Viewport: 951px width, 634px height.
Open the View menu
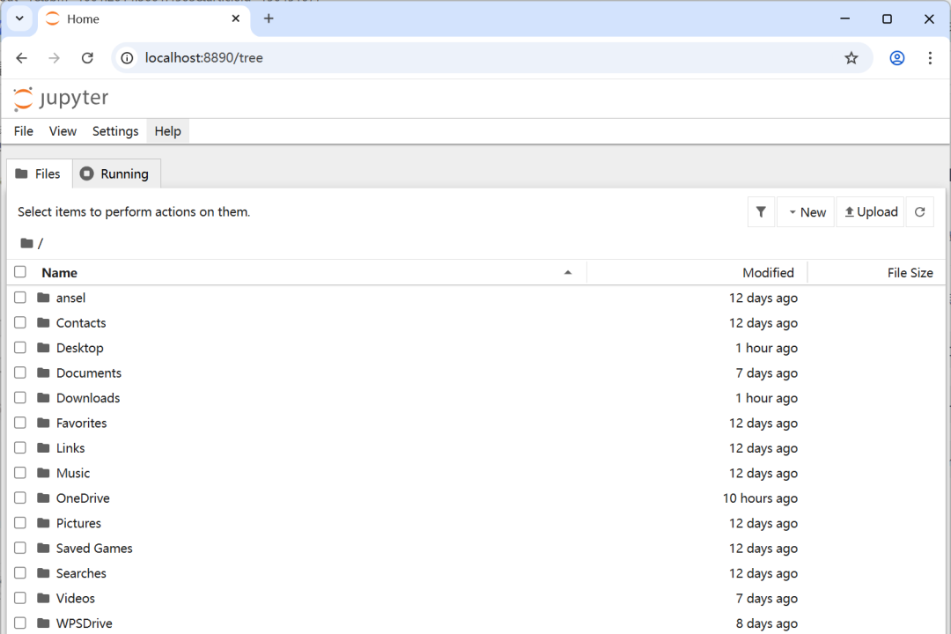tap(63, 131)
